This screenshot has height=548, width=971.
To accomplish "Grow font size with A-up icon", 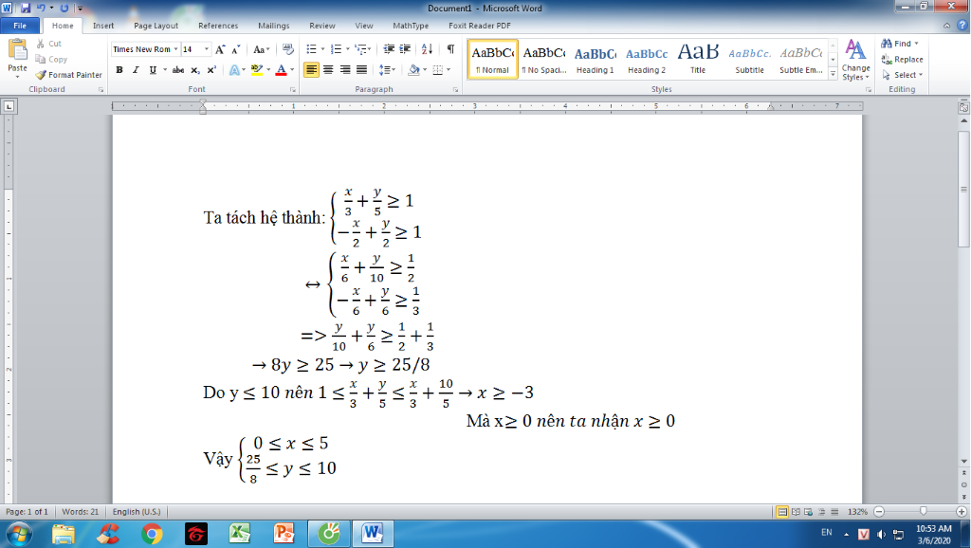I will tap(220, 49).
